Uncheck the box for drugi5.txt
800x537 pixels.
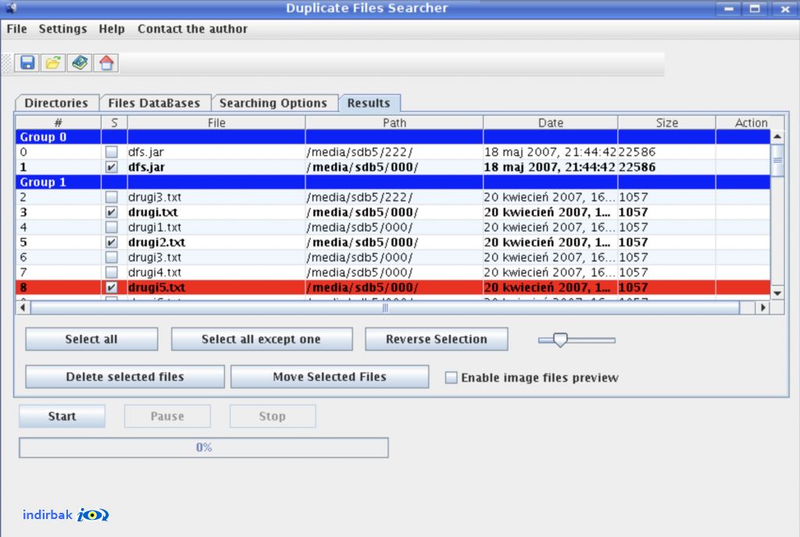111,287
